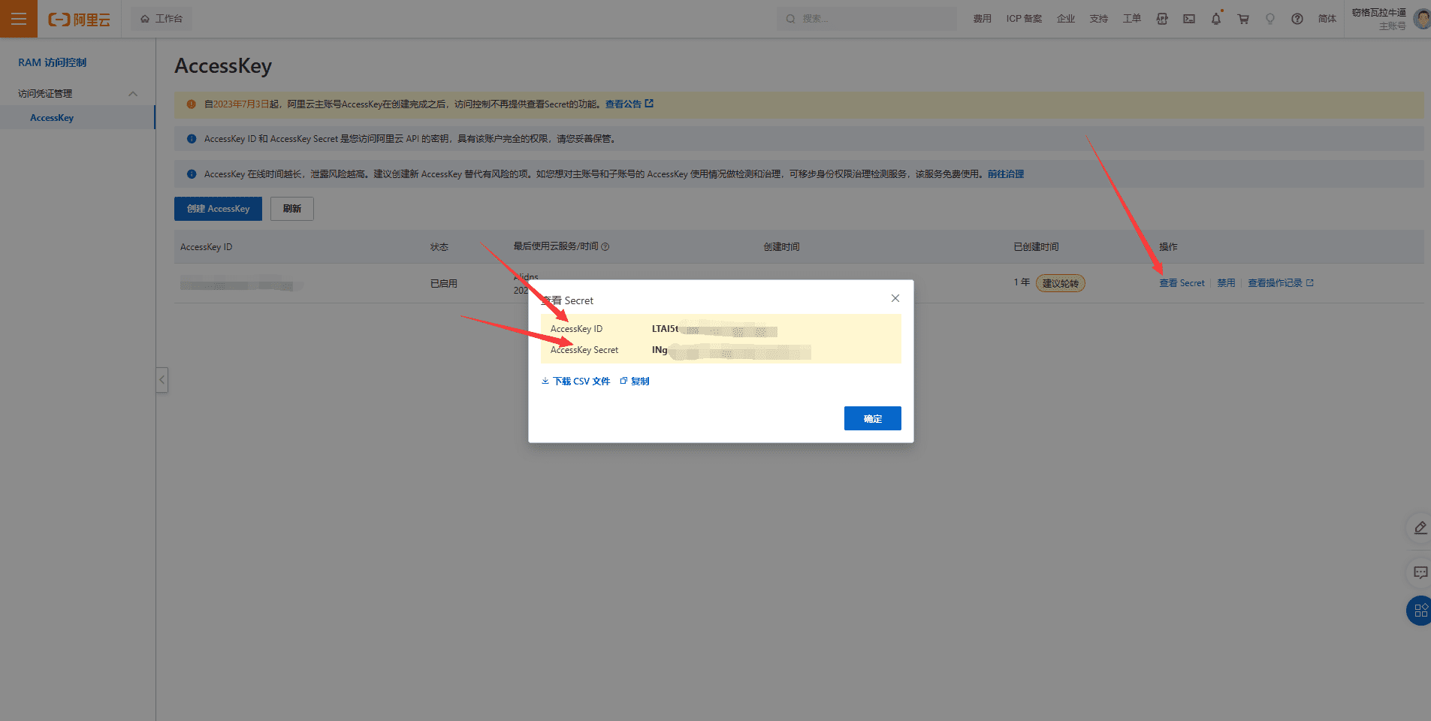Click the pencil feedback icon on right edge
This screenshot has width=1431, height=721.
(1420, 528)
